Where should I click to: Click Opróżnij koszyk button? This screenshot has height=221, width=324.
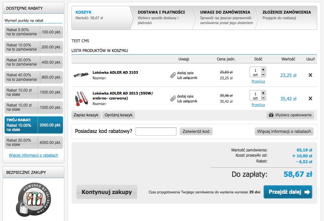[118, 115]
